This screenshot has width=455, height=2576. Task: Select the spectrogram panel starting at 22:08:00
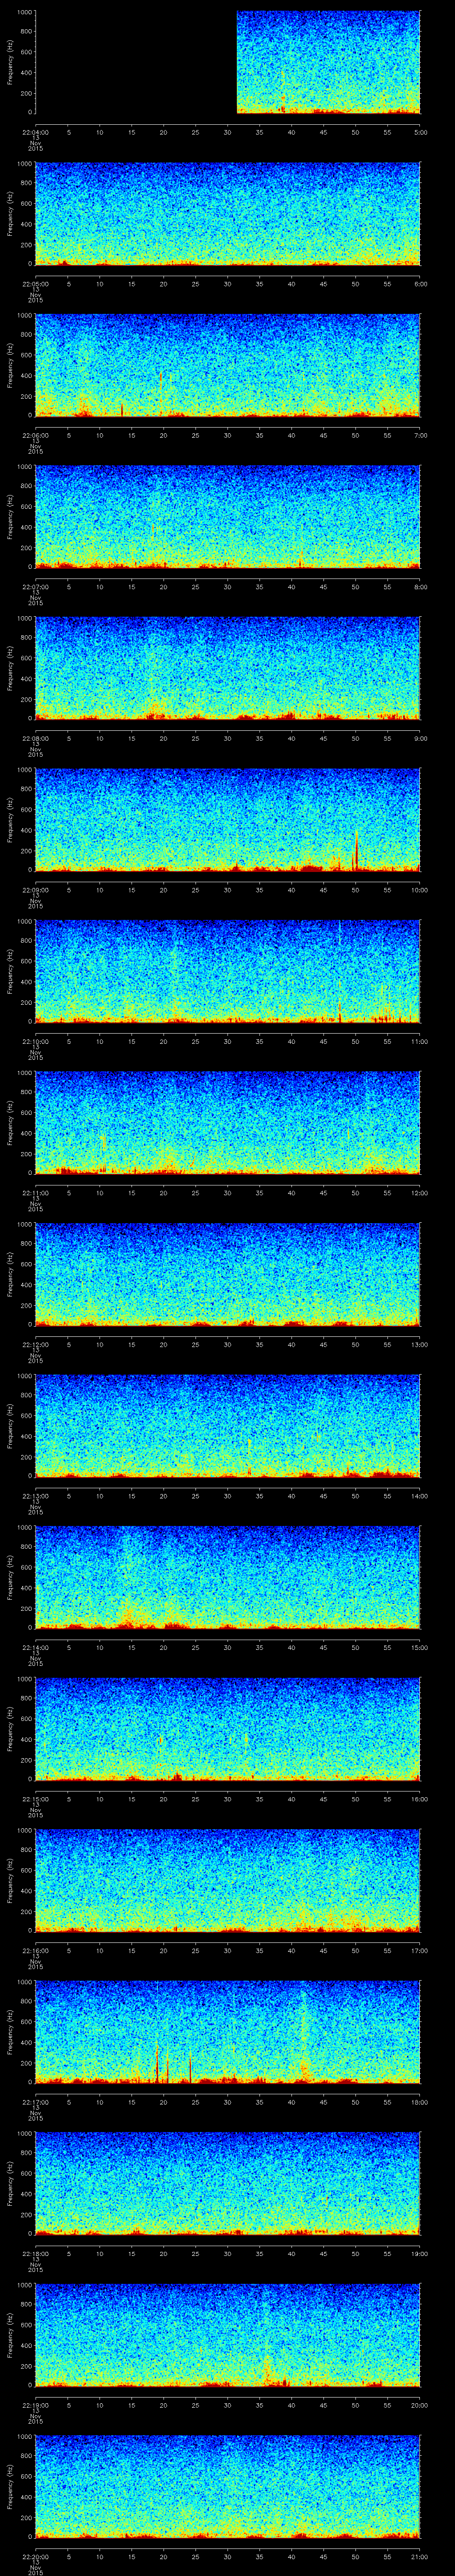(228, 668)
